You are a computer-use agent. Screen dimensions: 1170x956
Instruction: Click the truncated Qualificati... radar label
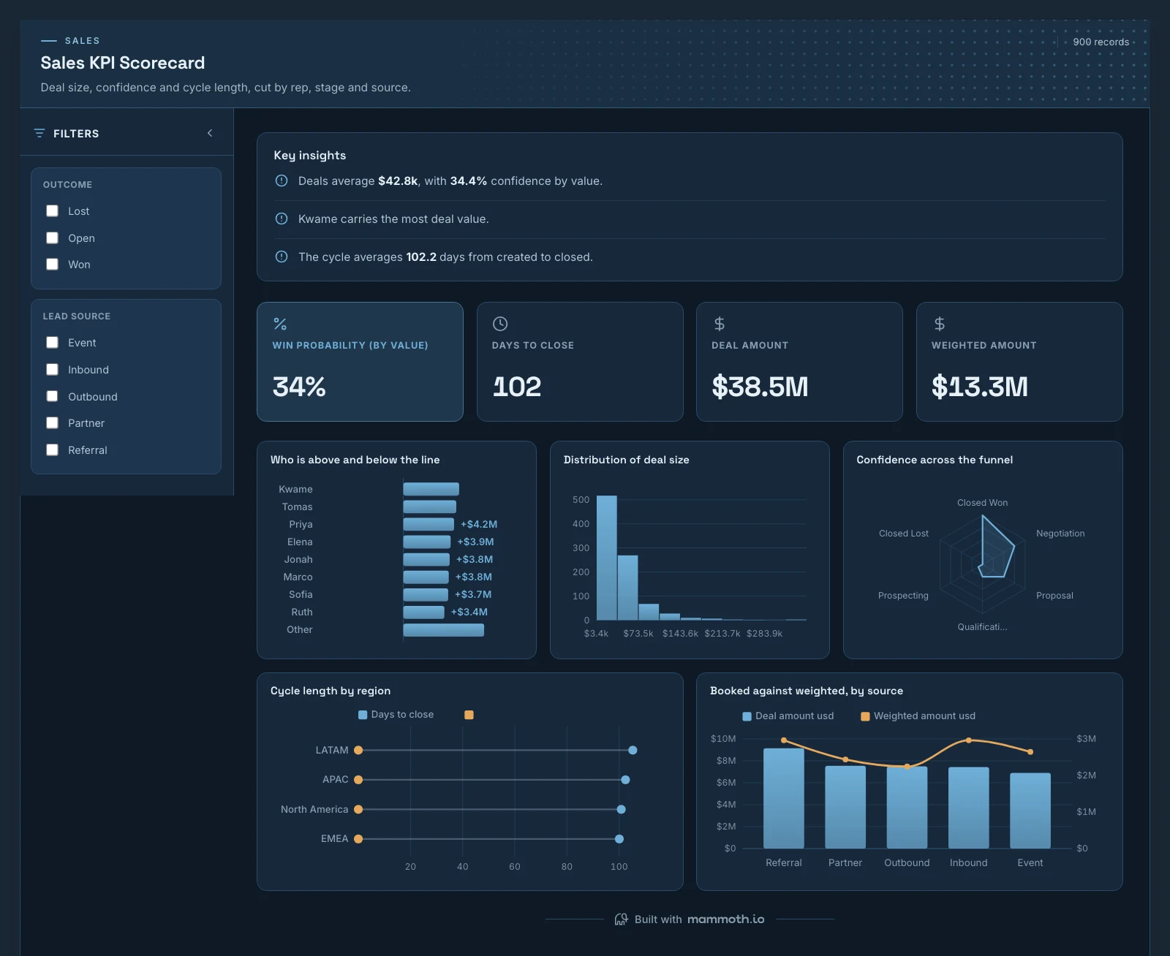(x=982, y=627)
